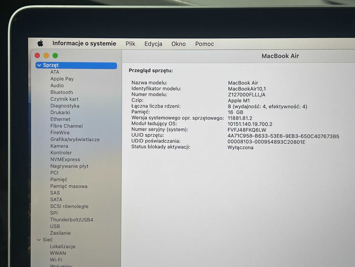Select Thunderbolt/USB4 in the sidebar

pyautogui.click(x=72, y=220)
